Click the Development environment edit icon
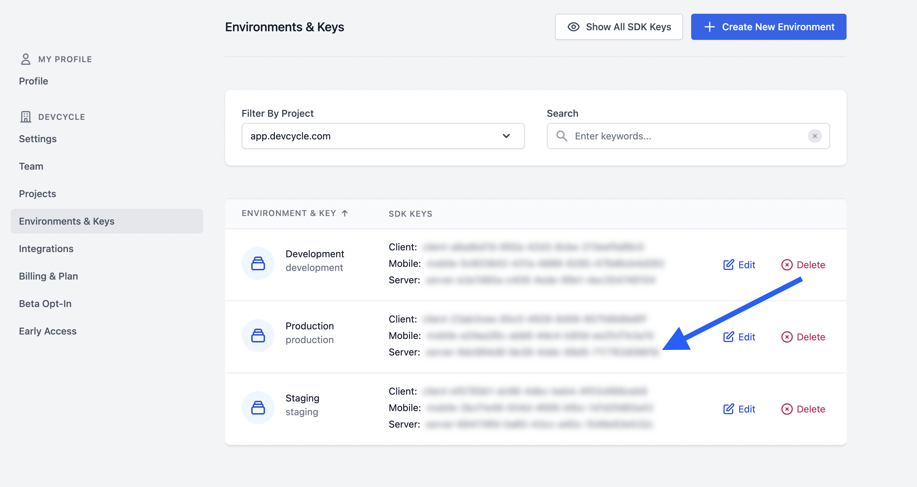Image resolution: width=917 pixels, height=487 pixels. coord(728,264)
